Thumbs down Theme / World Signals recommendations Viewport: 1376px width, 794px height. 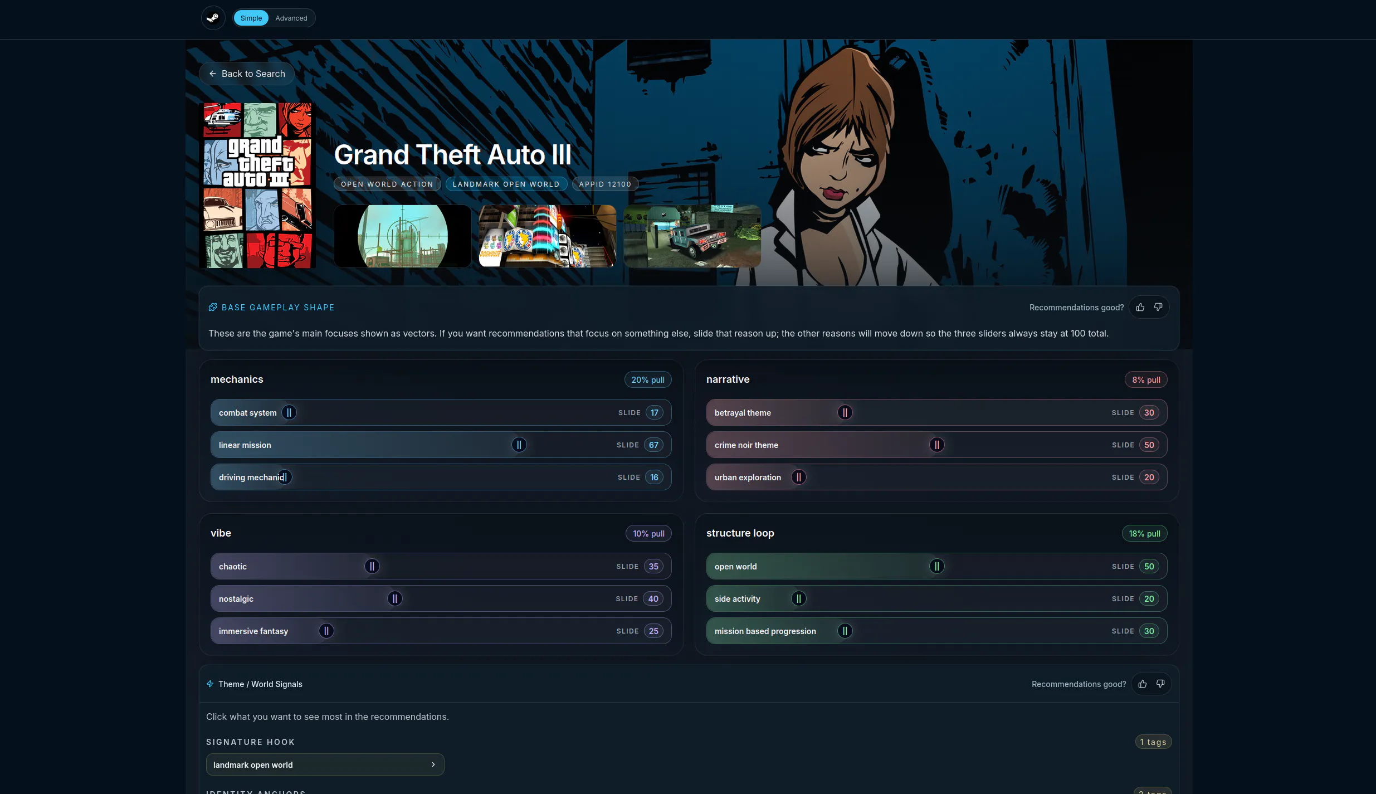tap(1160, 684)
